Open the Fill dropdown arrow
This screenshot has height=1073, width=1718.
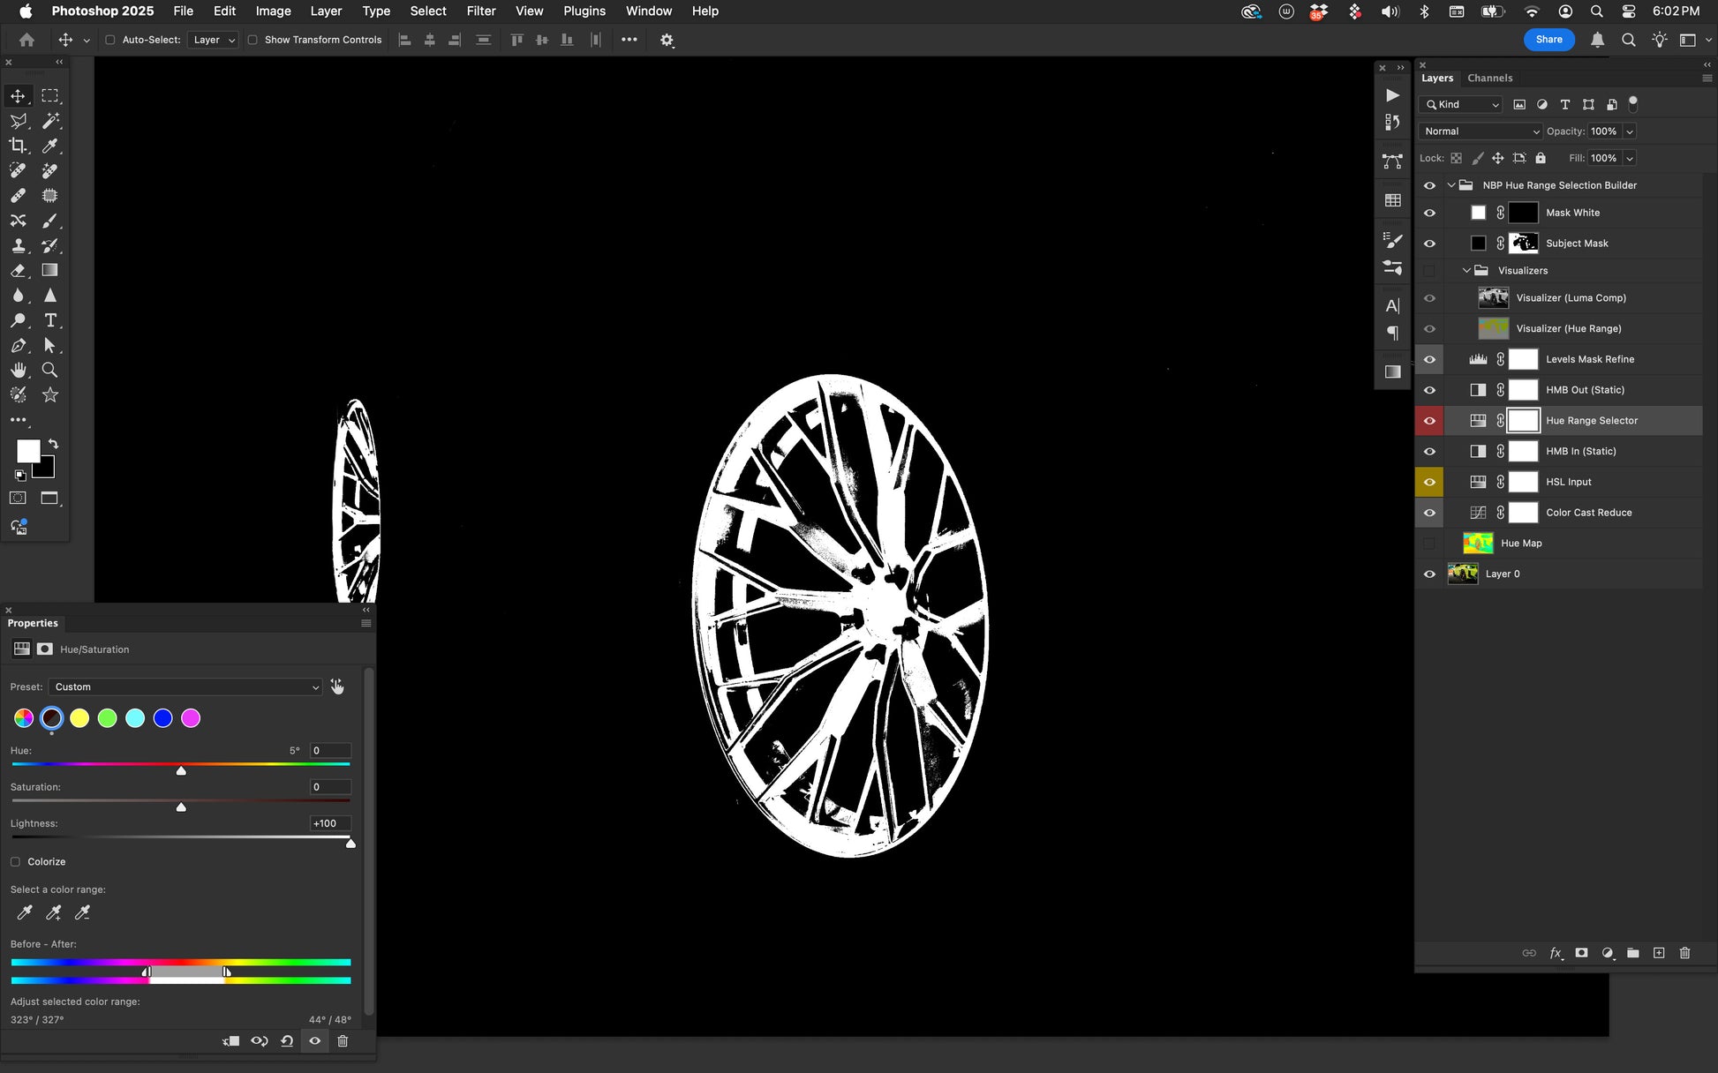(x=1630, y=159)
